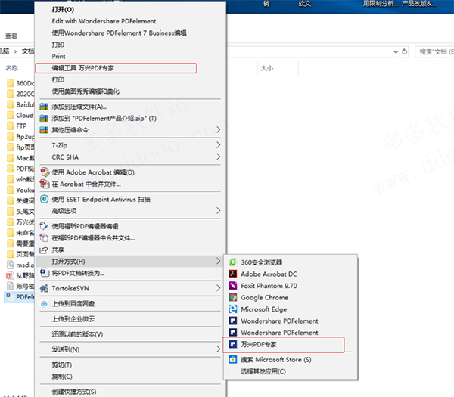The width and height of the screenshot is (454, 397).
Task: Click the Cloud folder icon
Action: click(11, 115)
